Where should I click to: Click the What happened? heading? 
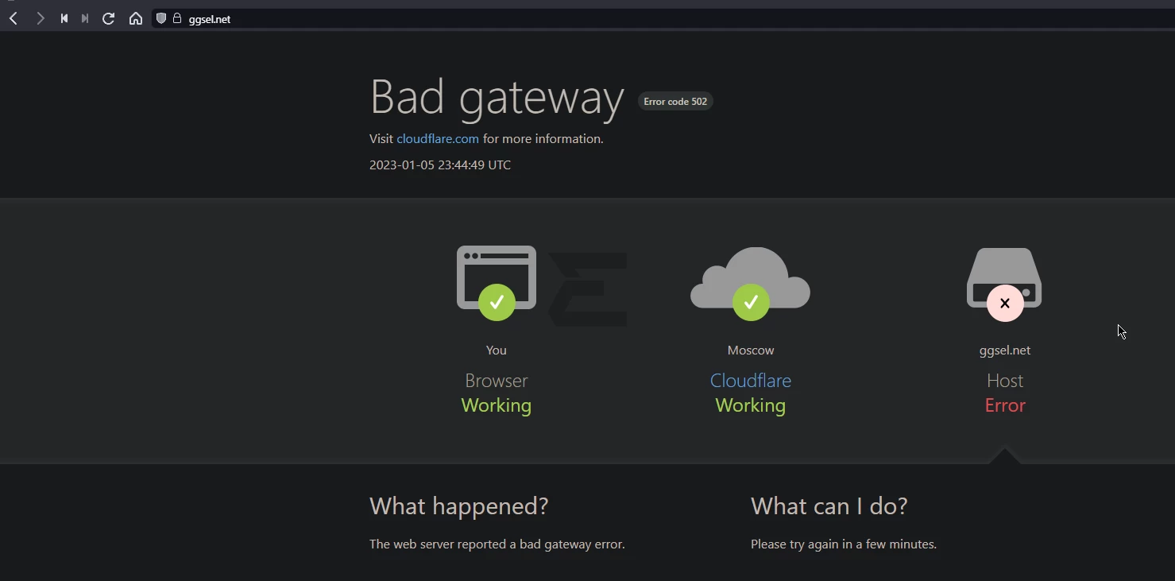coord(459,506)
